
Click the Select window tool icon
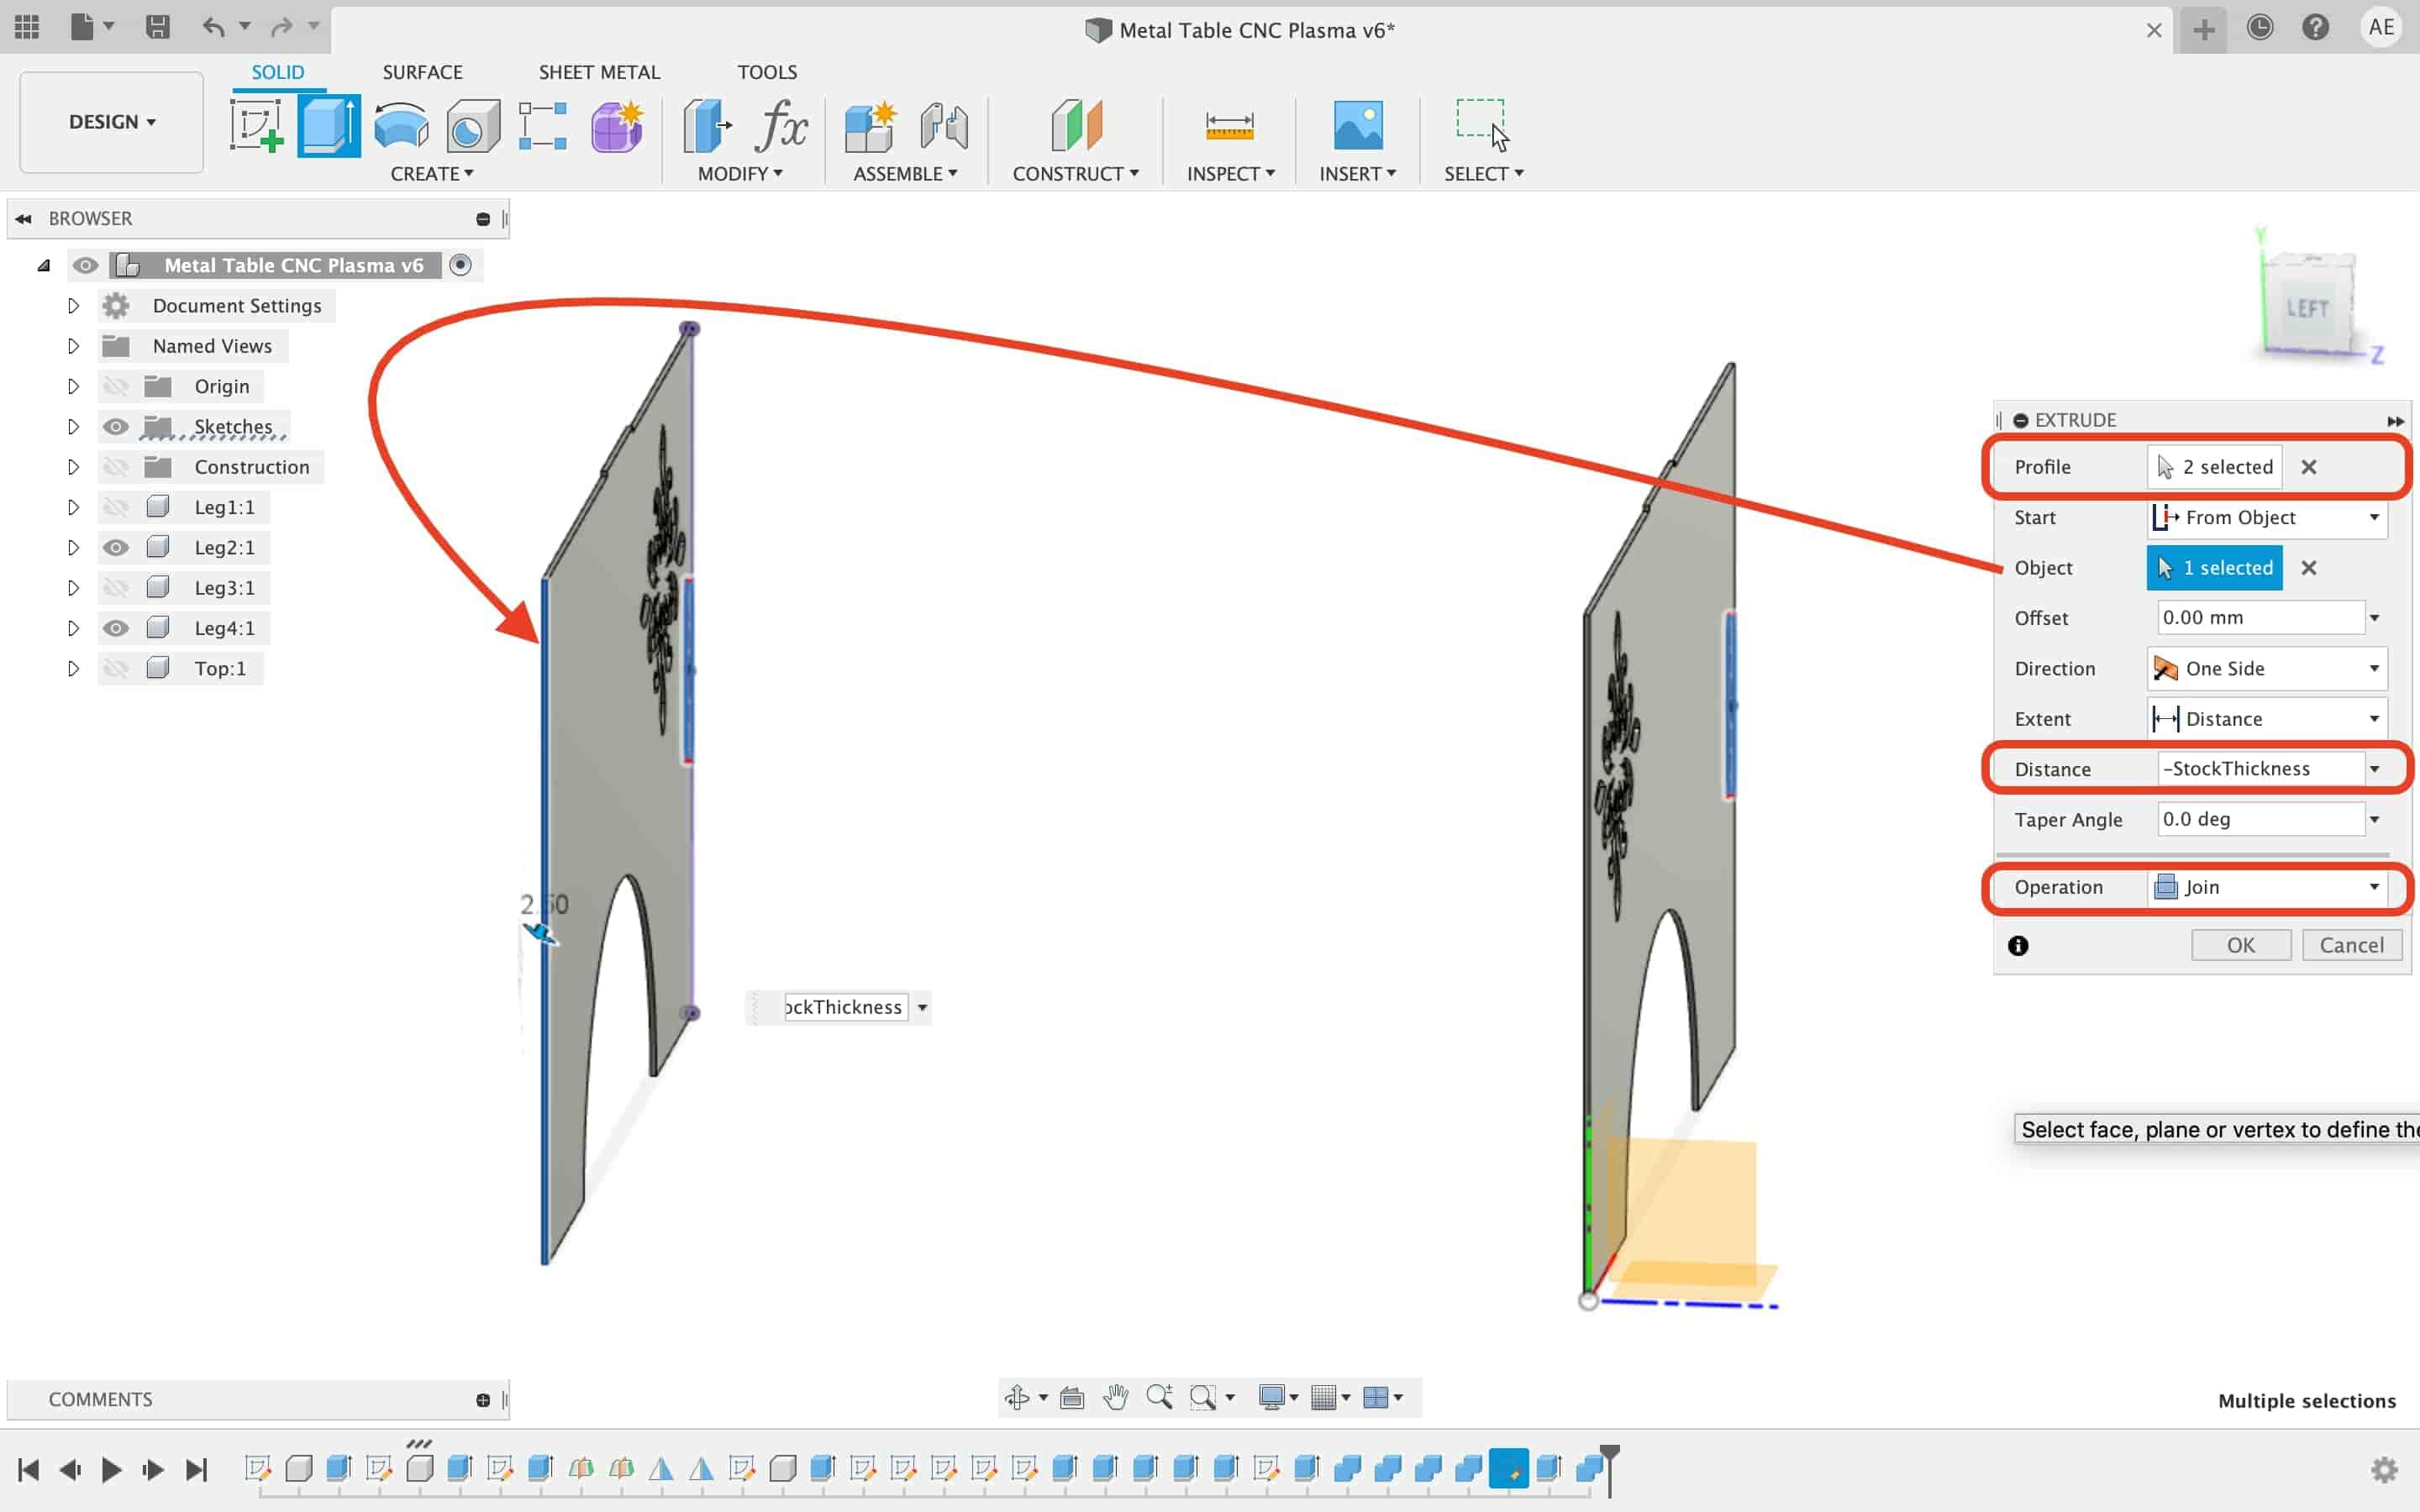(x=1483, y=124)
